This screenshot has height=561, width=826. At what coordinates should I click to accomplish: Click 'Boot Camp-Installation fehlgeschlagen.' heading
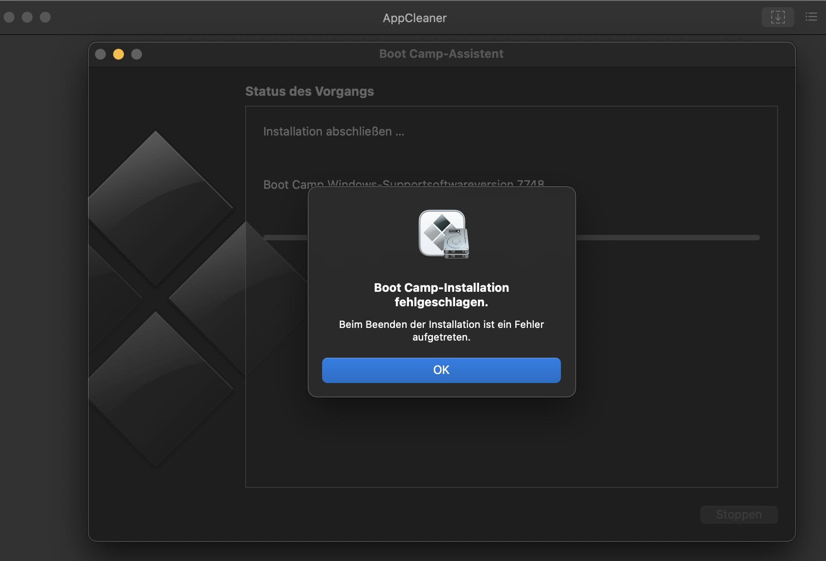(441, 295)
